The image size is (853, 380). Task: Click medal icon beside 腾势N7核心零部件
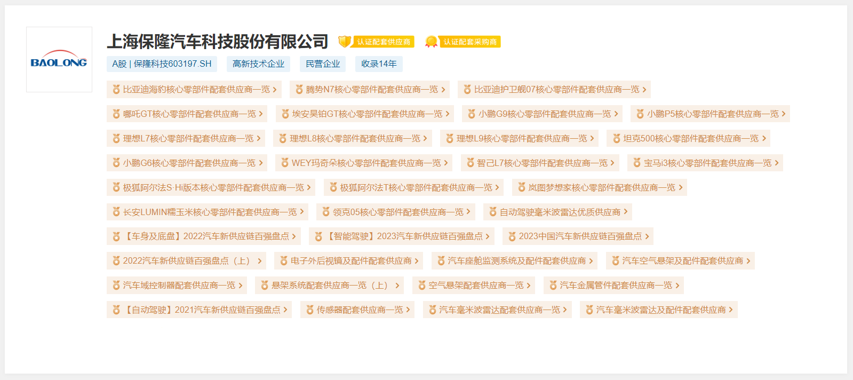coord(299,90)
